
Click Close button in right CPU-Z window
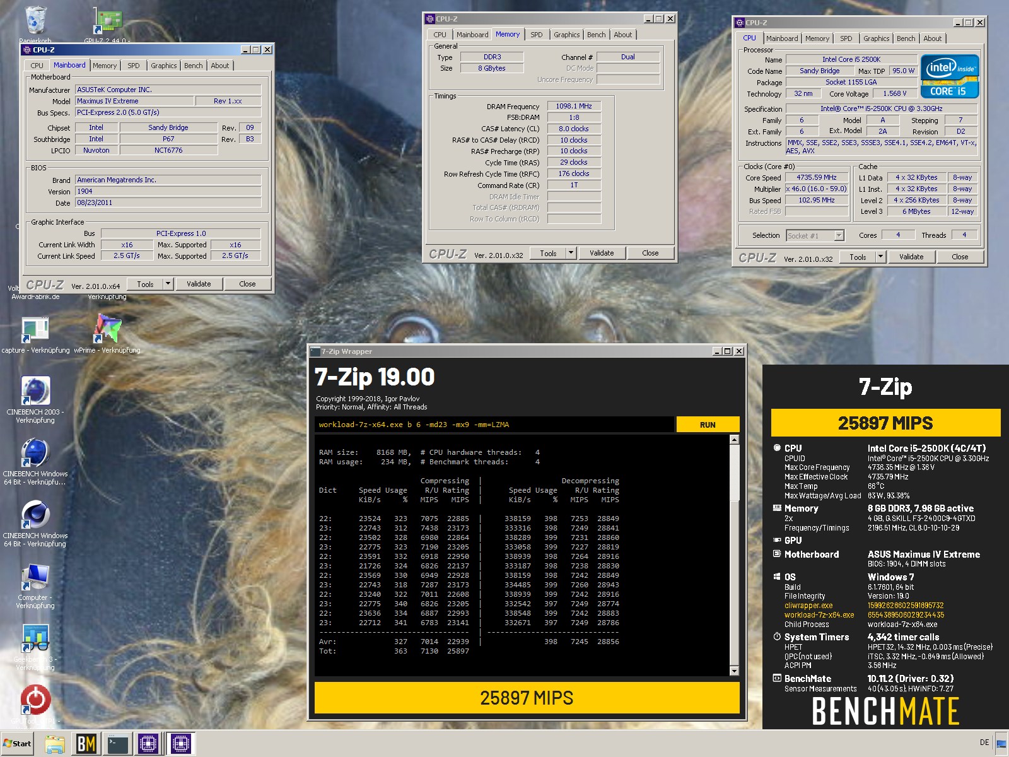point(960,257)
